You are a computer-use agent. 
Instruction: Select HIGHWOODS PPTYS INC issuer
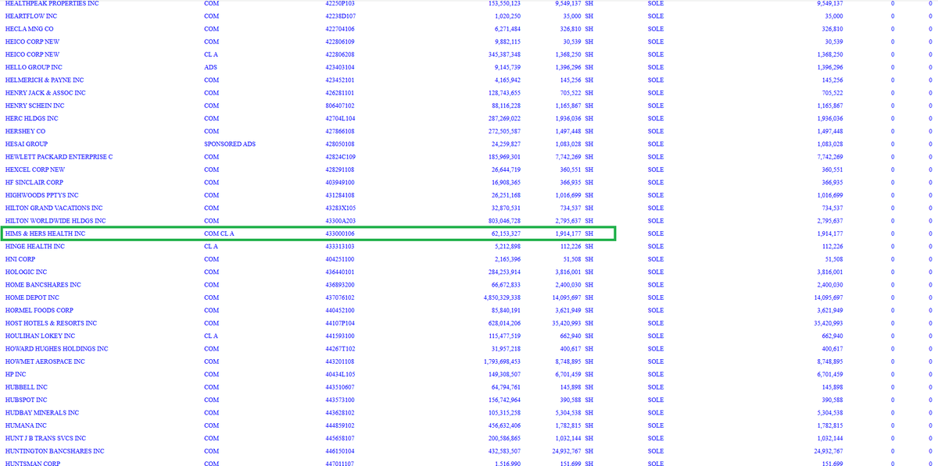(41, 195)
